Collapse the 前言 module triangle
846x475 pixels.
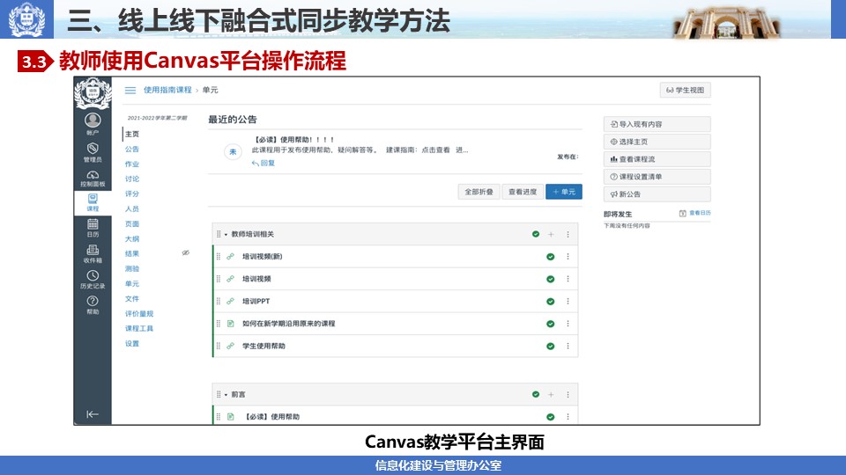226,395
